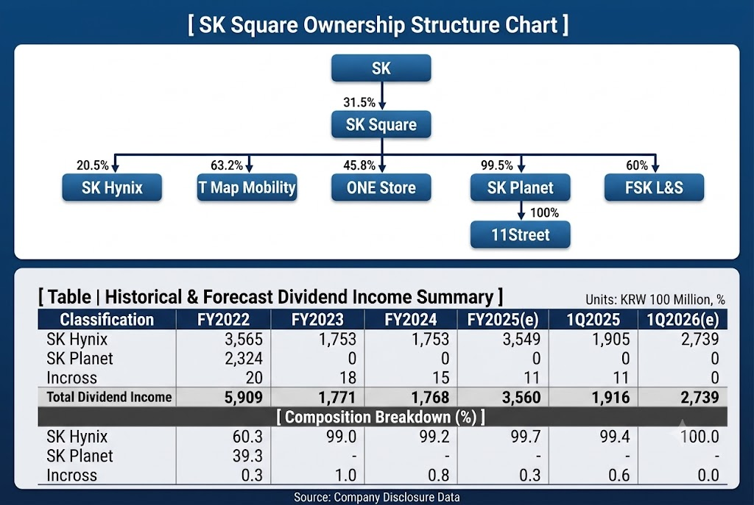
Task: Click the 39.3 SK Planet composition value
Action: pos(247,456)
